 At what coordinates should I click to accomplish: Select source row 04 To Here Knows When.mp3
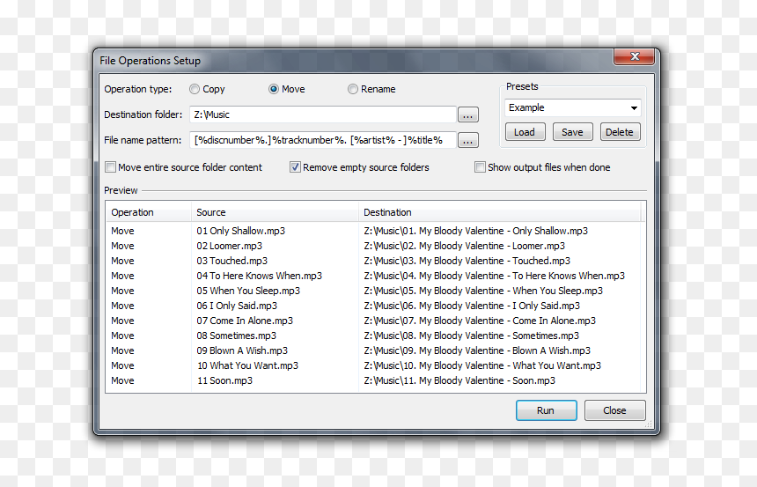coord(260,276)
